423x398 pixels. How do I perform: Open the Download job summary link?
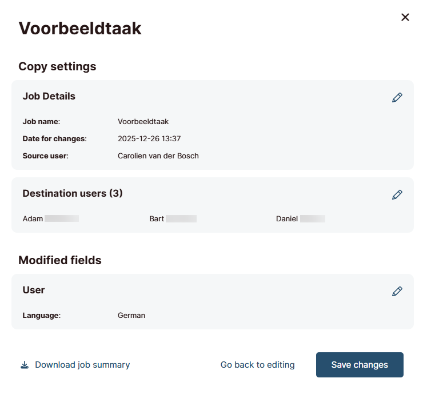[82, 365]
